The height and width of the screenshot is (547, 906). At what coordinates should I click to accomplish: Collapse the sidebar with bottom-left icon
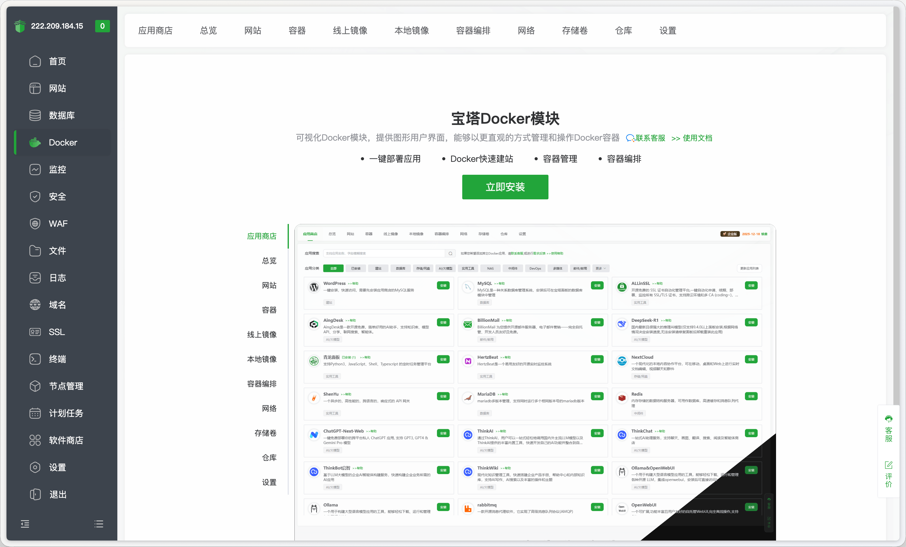coord(25,524)
